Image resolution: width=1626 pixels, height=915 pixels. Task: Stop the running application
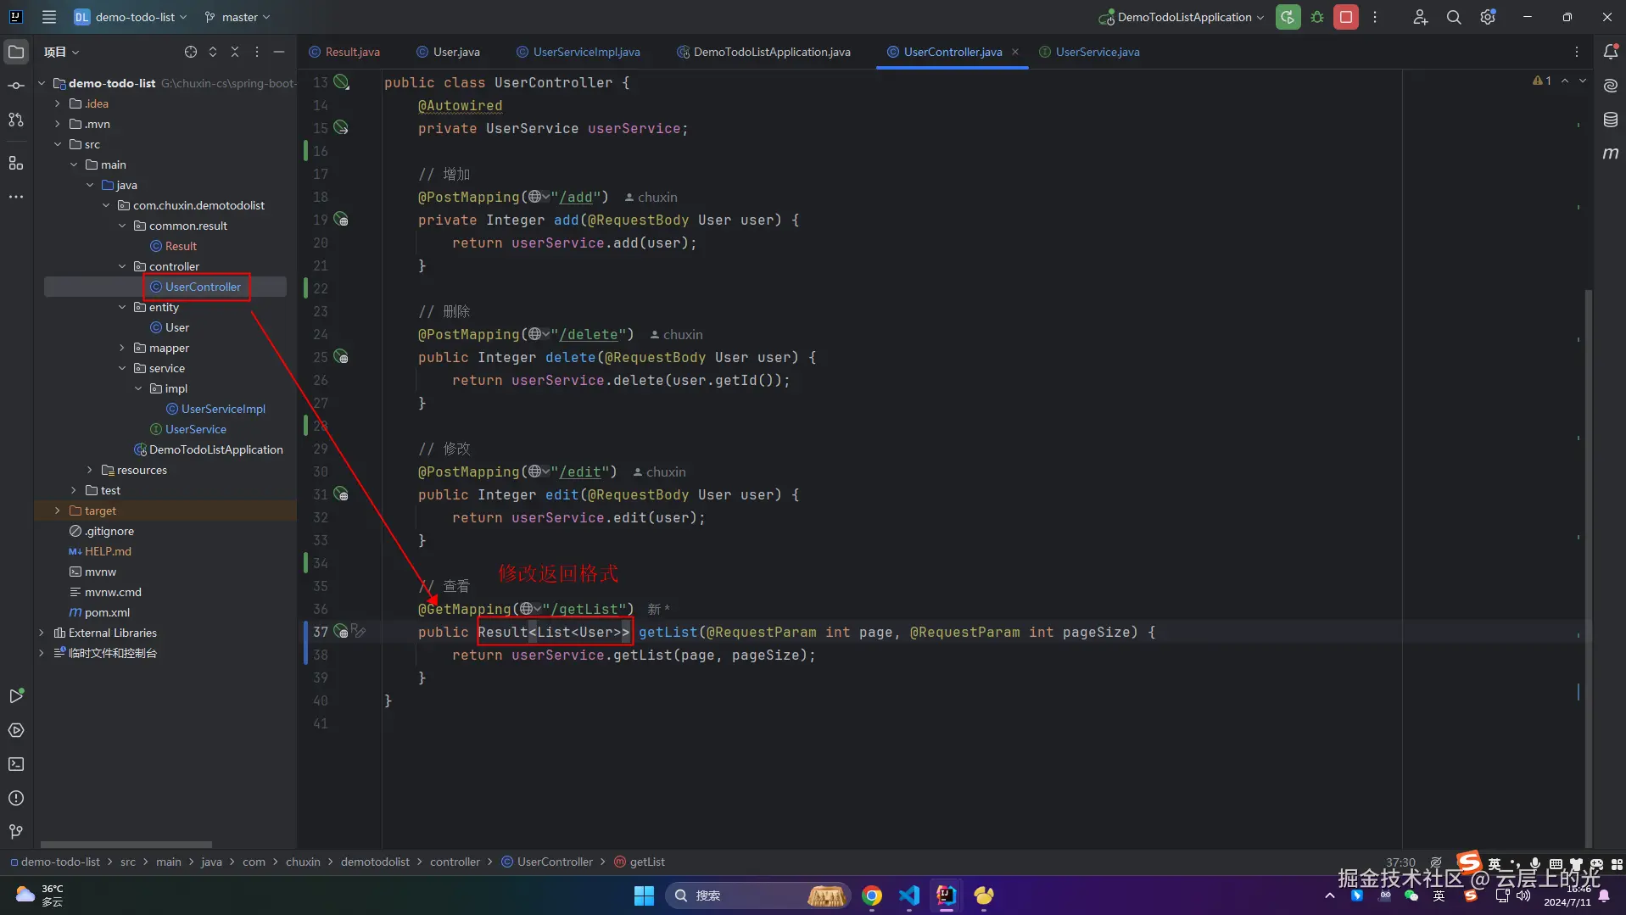point(1346,17)
